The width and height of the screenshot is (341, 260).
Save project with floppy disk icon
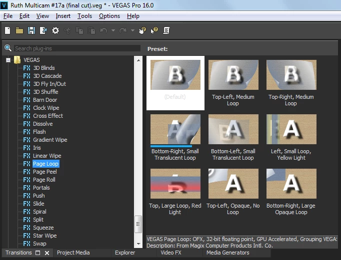31,30
